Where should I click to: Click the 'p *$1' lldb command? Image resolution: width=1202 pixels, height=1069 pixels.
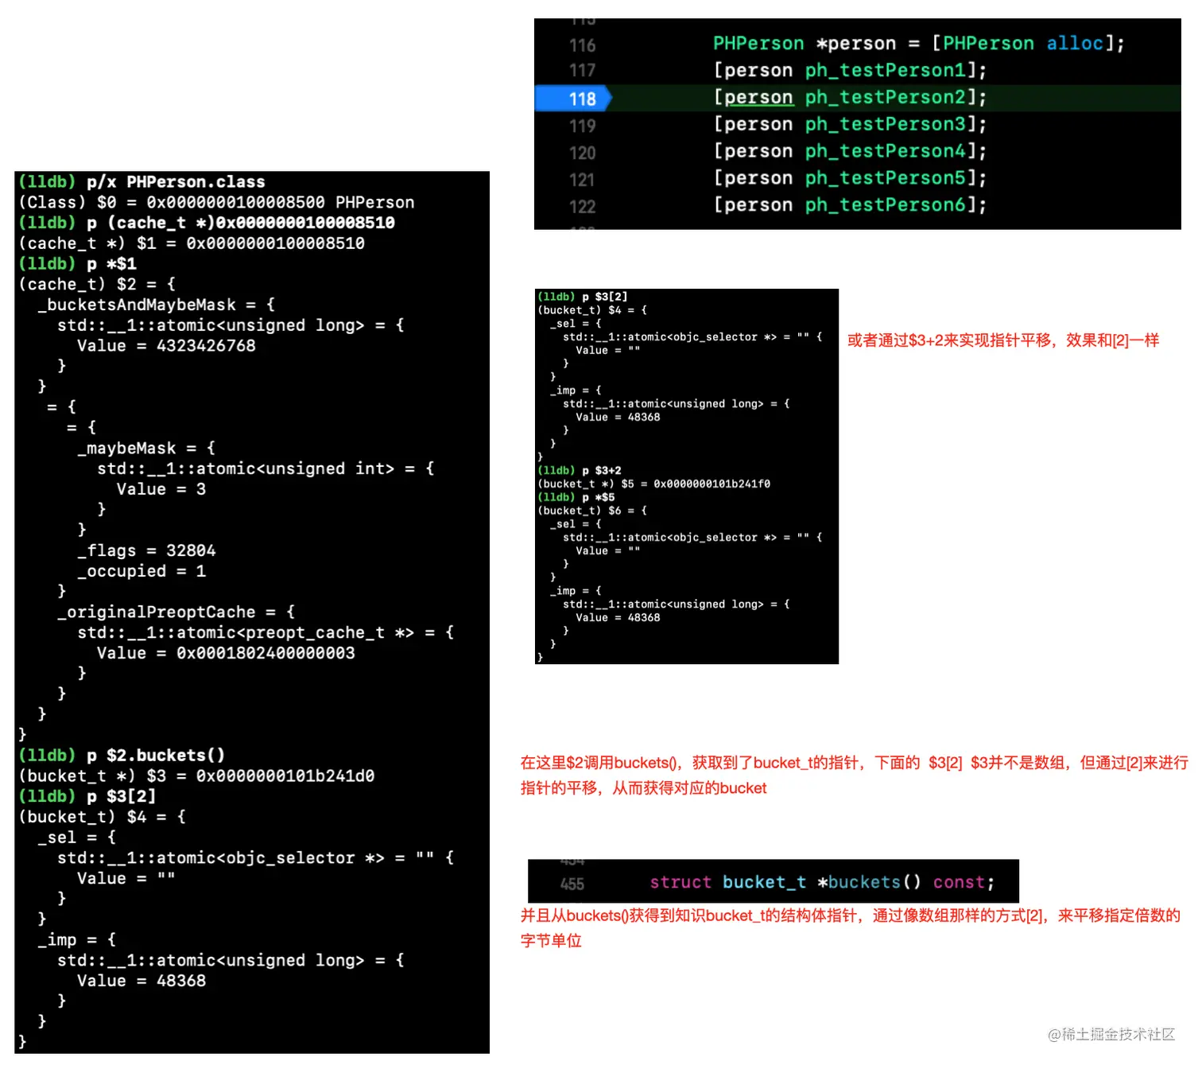[111, 264]
